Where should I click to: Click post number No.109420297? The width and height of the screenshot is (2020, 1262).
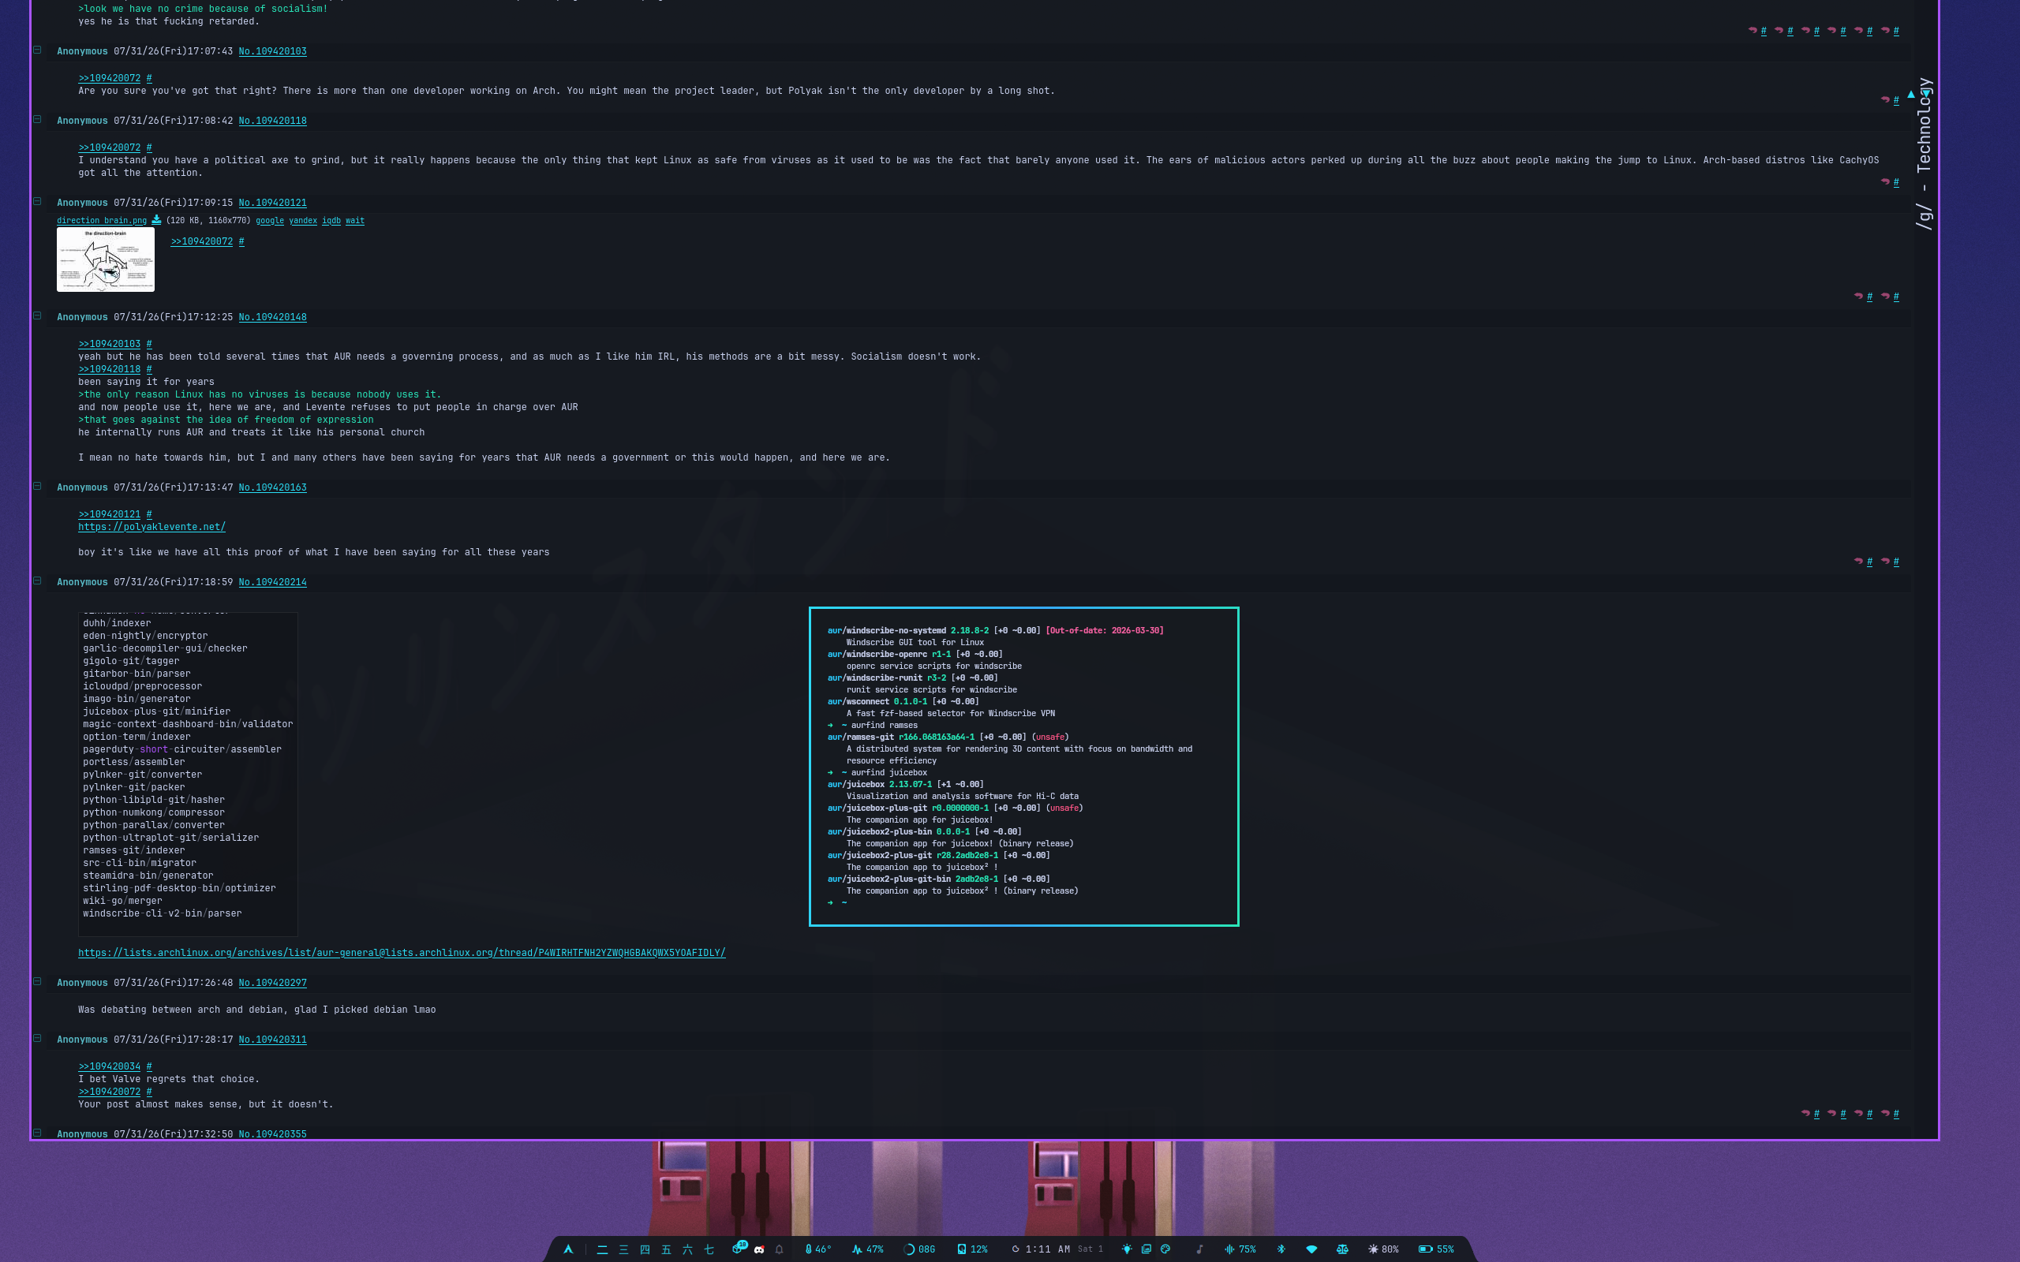[272, 984]
